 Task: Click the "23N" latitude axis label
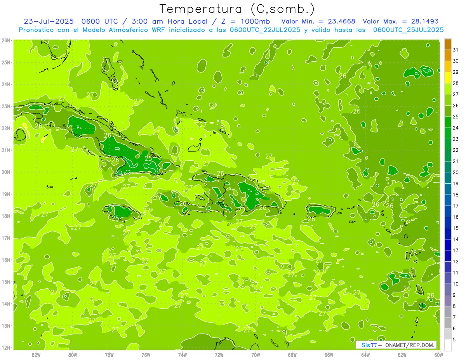(5, 106)
